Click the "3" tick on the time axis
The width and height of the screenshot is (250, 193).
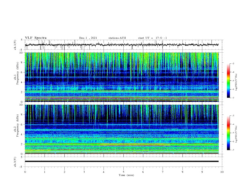point(84,172)
